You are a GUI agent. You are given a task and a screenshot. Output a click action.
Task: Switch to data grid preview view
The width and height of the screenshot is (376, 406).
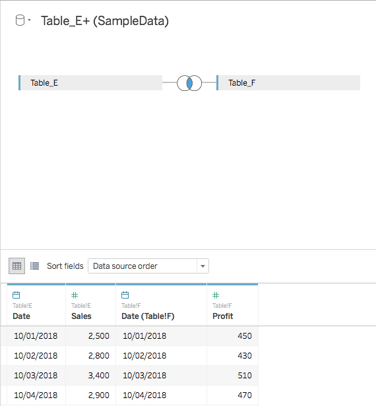pos(17,266)
